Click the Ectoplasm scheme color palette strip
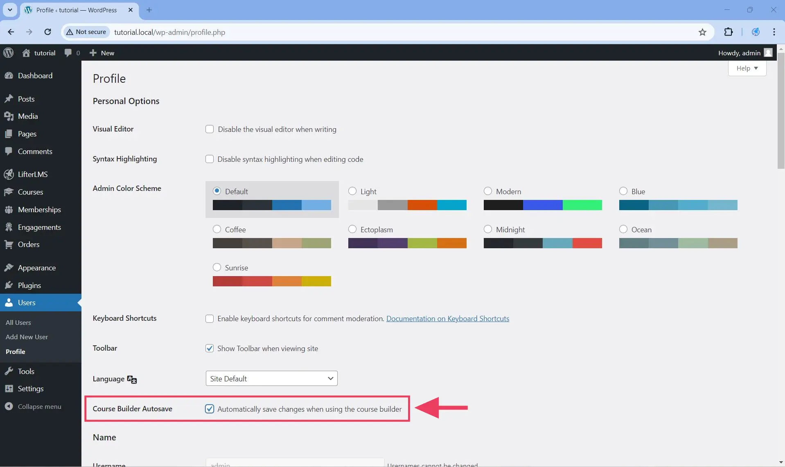 (x=407, y=243)
